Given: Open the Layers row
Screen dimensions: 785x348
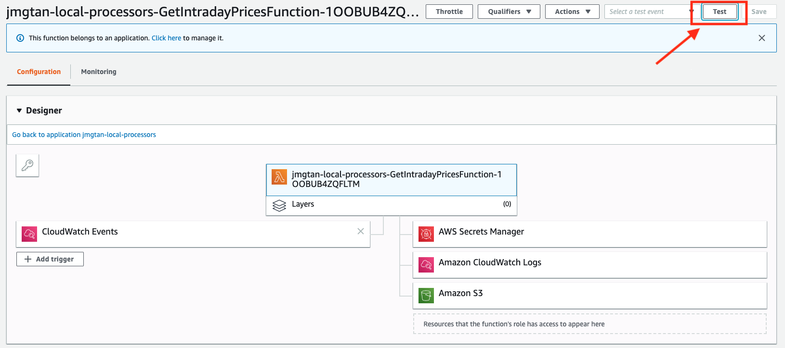Looking at the screenshot, I should (392, 206).
